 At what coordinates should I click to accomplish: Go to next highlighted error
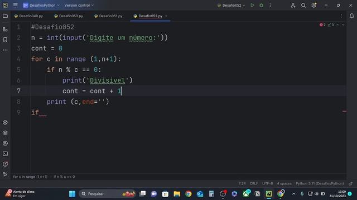point(343,24)
